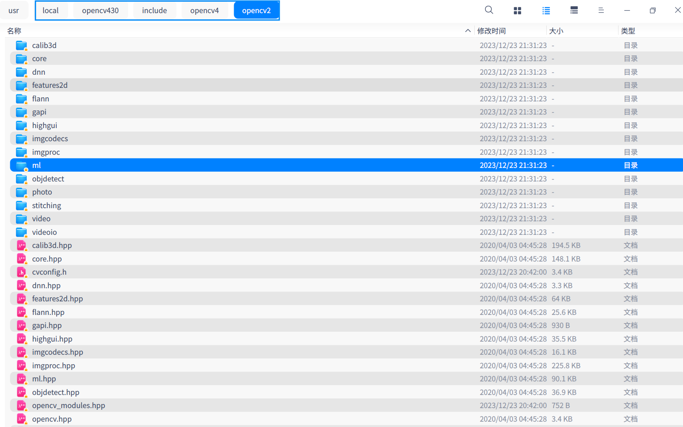
Task: Click the calib3d.hpp file icon
Action: pyautogui.click(x=21, y=246)
